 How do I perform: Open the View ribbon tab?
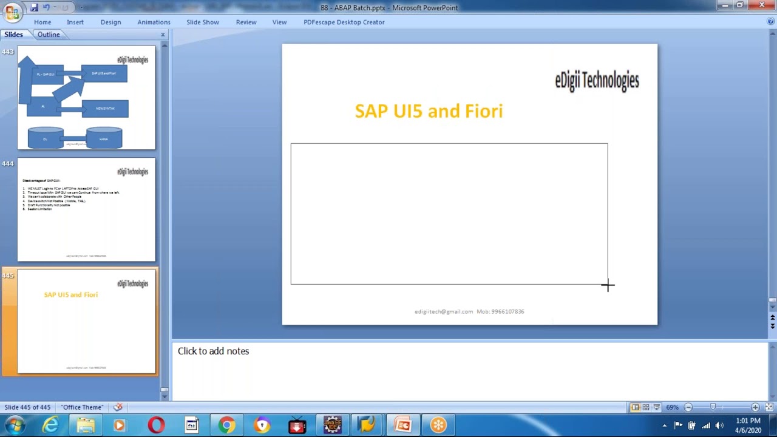click(x=279, y=22)
